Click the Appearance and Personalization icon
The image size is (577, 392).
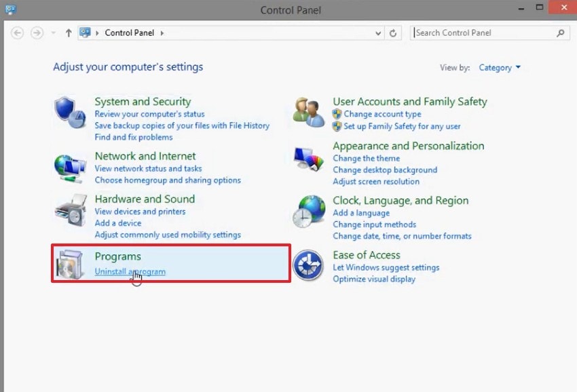pos(309,157)
